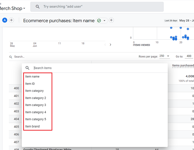This screenshot has height=150, width=194.
Task: Choose 'Item ID' dimension
Action: pyautogui.click(x=30, y=84)
